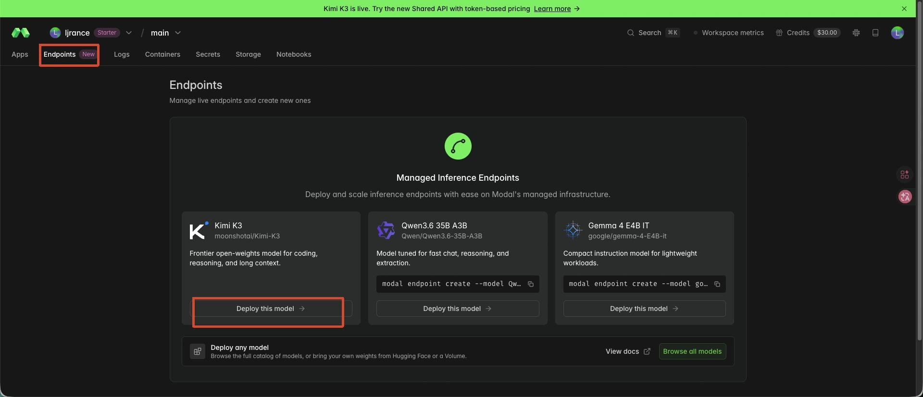Click the Modal logo icon
Image resolution: width=923 pixels, height=397 pixels.
[21, 33]
